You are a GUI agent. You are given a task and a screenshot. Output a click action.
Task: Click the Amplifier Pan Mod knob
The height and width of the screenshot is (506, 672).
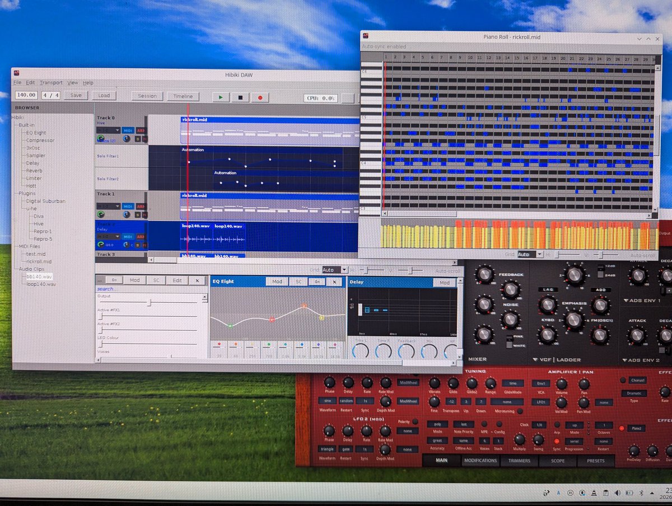tap(584, 402)
